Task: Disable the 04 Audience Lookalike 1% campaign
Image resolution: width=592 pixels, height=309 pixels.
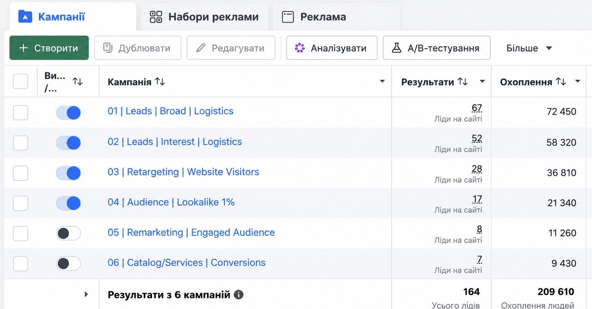Action: [68, 203]
